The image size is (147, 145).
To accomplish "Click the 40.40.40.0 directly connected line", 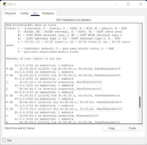I will coord(54,89).
